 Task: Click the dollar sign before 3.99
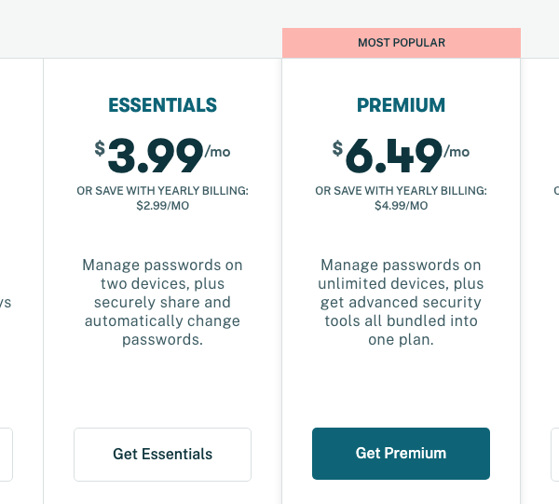[x=100, y=148]
